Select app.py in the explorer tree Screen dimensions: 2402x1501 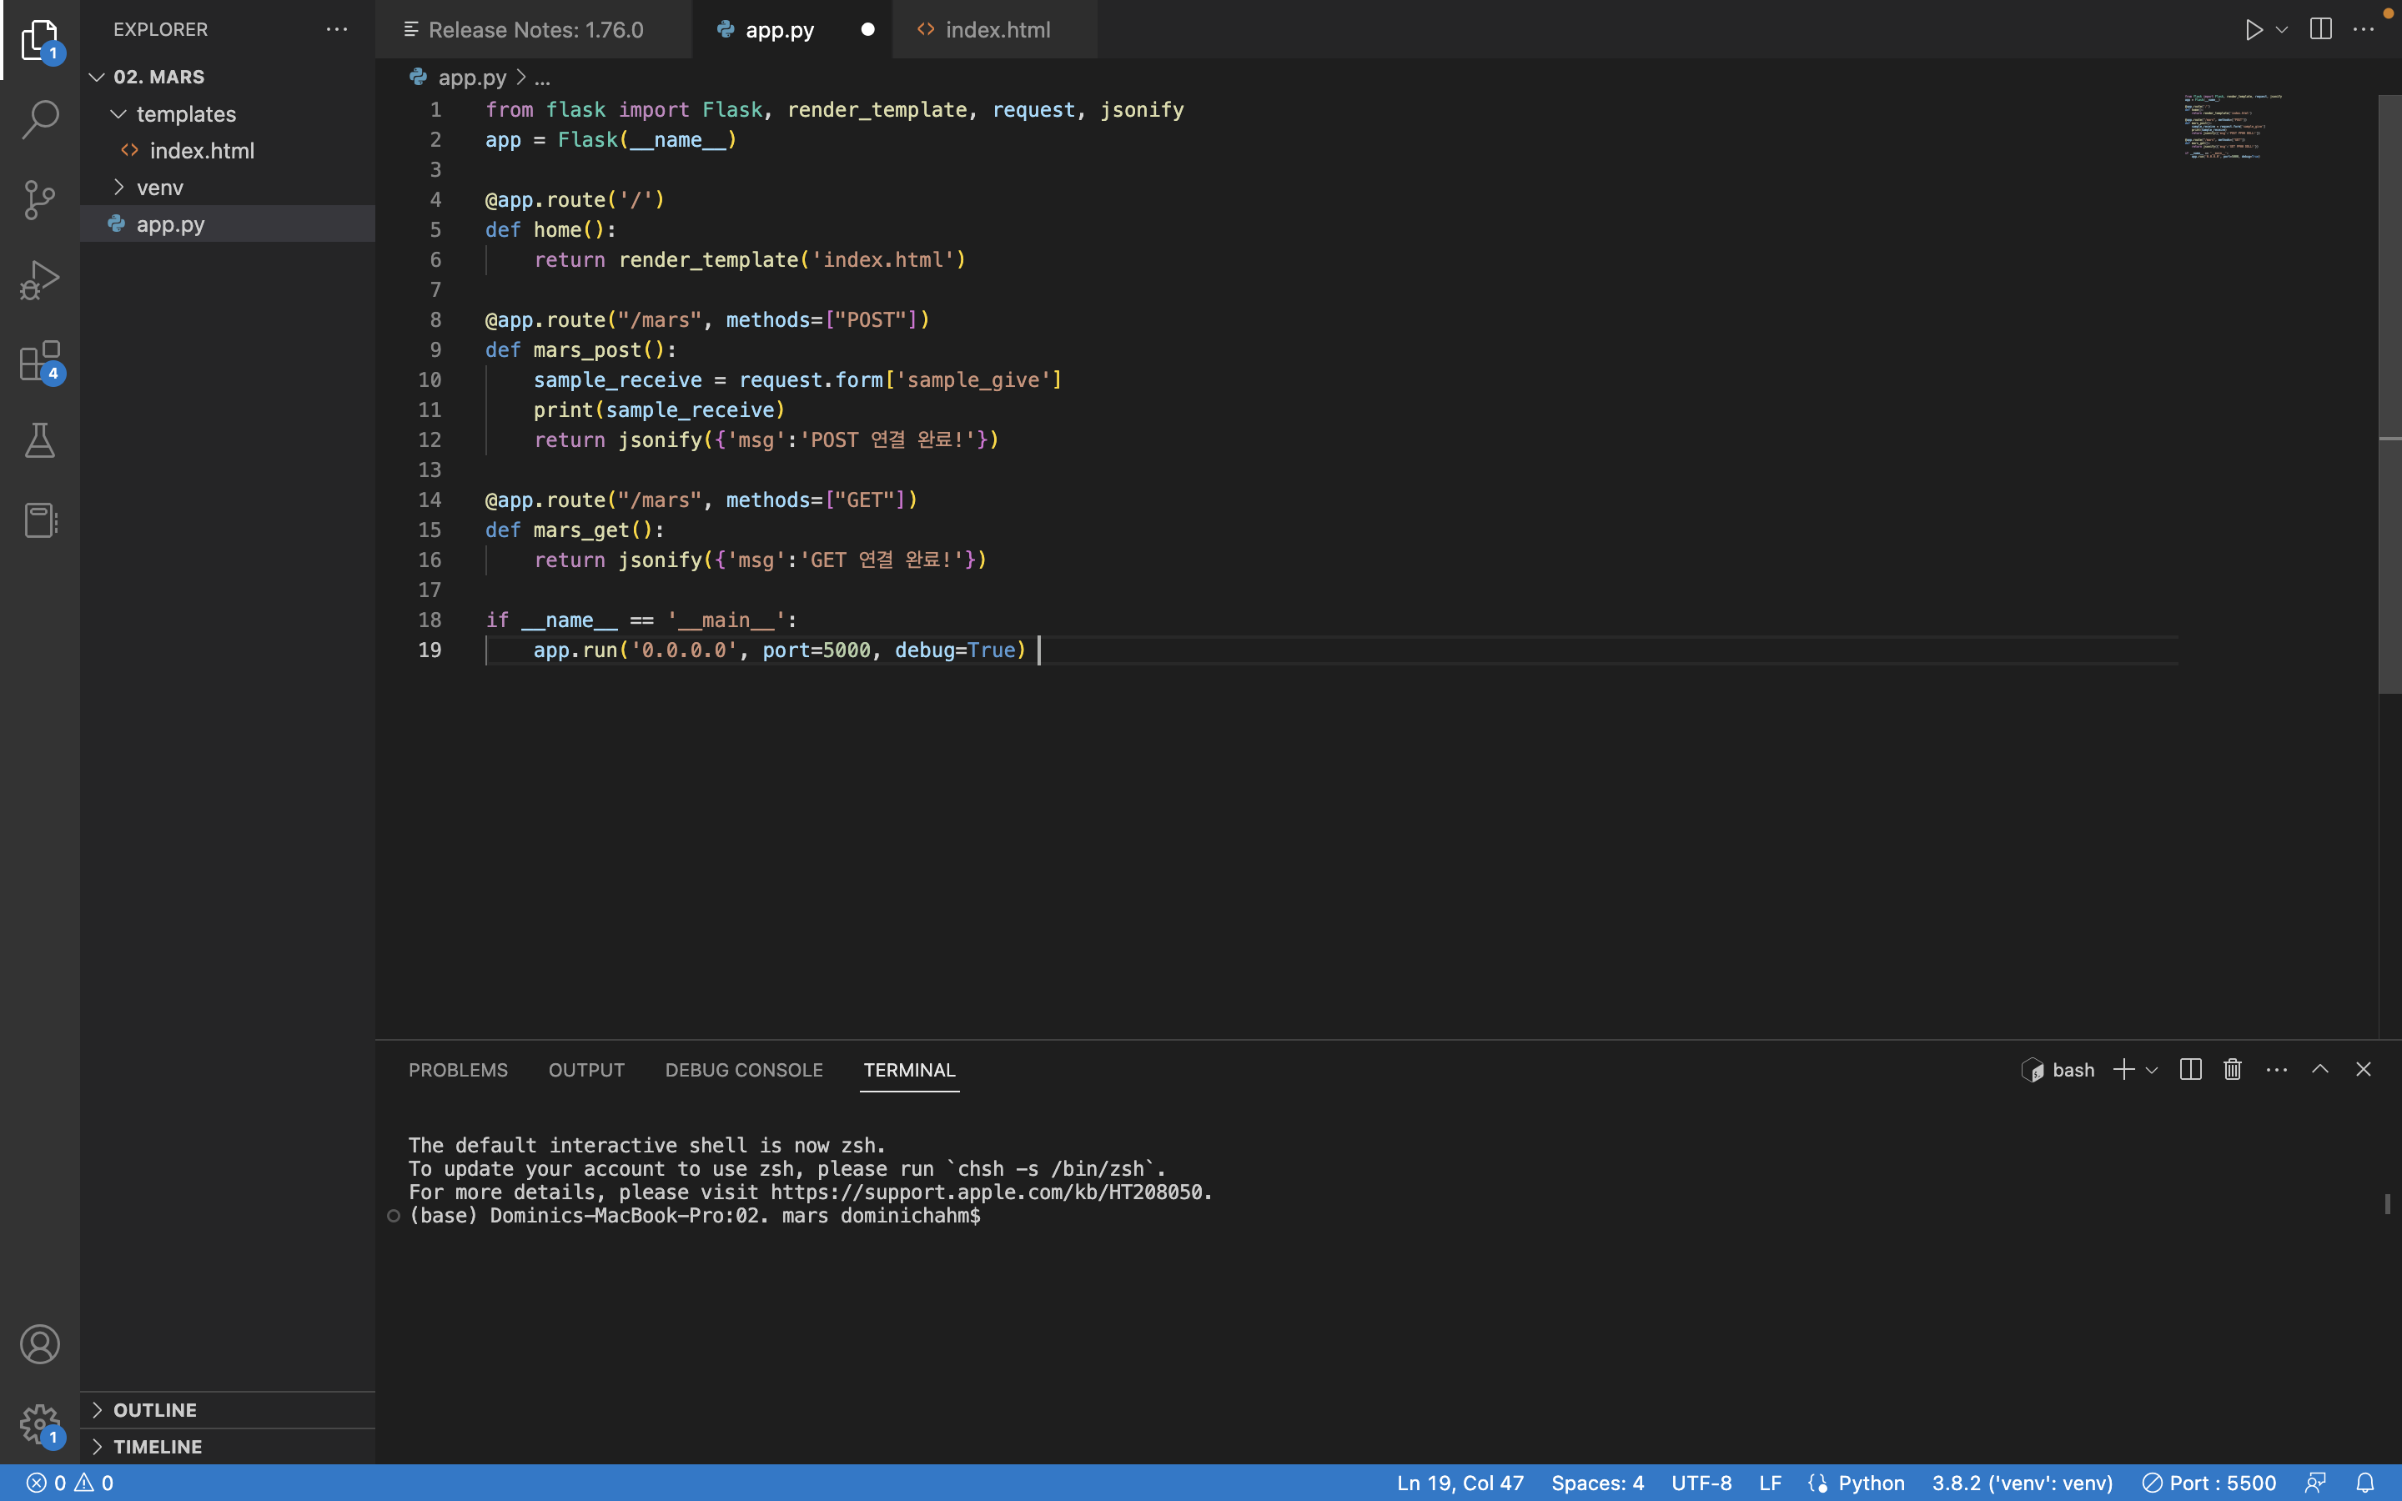228,224
